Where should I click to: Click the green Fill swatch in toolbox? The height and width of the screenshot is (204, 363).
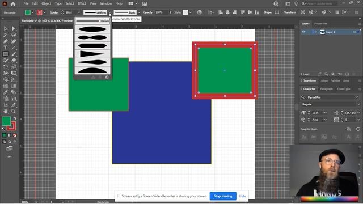6,121
